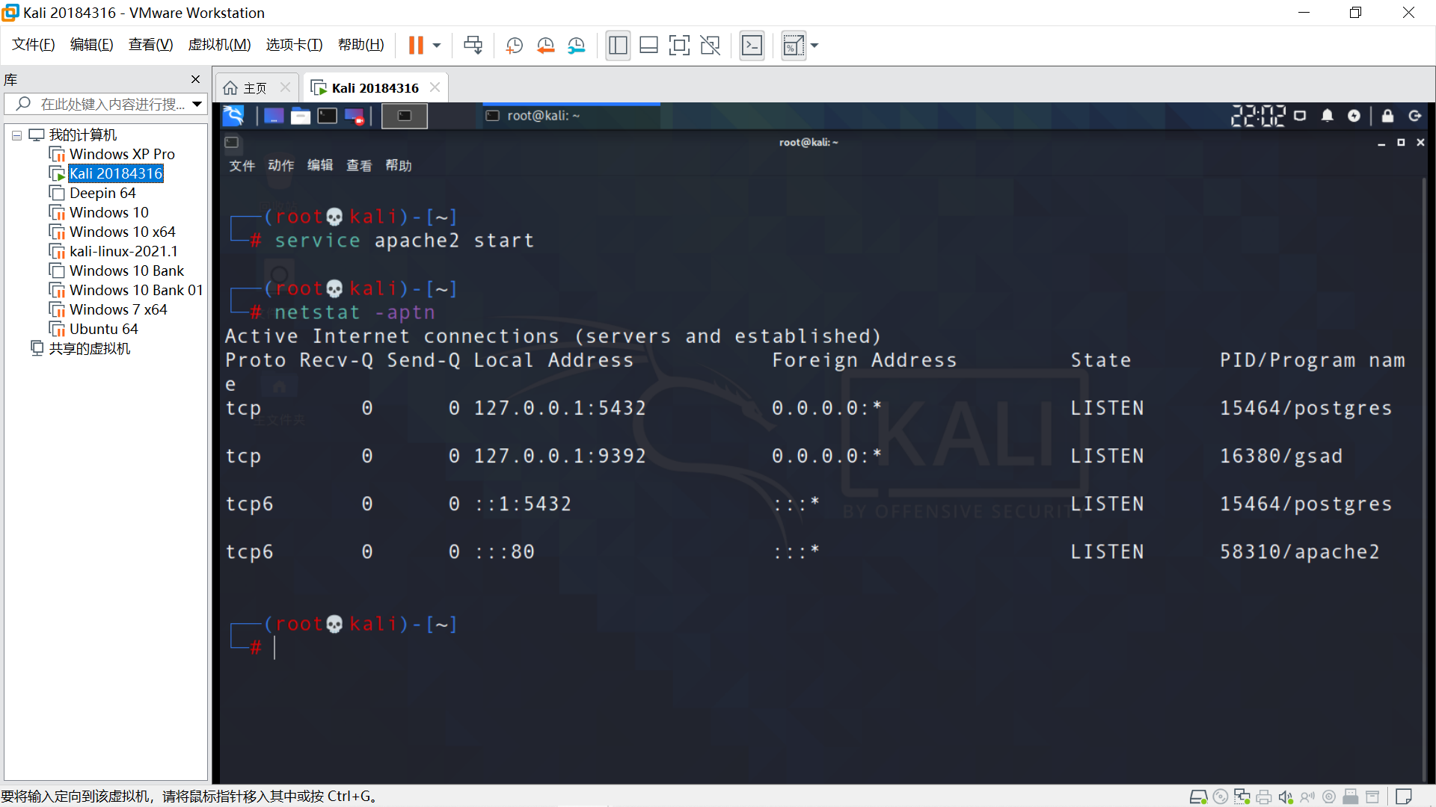
Task: Select Ubuntu 64 in the library
Action: [x=103, y=329]
